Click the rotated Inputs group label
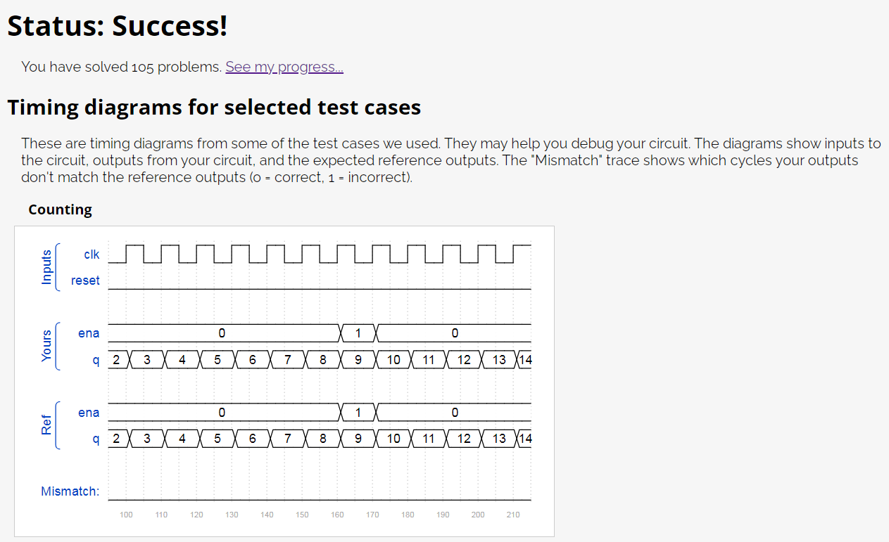Screen dimensions: 889x542 (47, 267)
